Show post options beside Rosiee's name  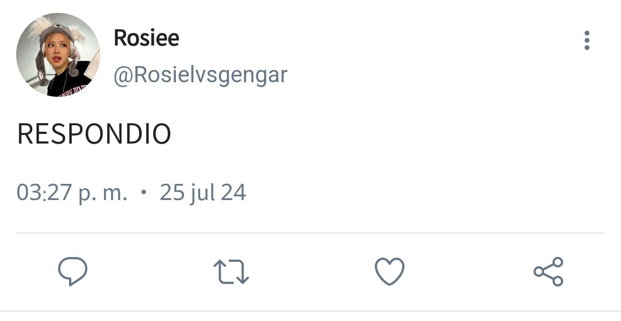pos(587,40)
